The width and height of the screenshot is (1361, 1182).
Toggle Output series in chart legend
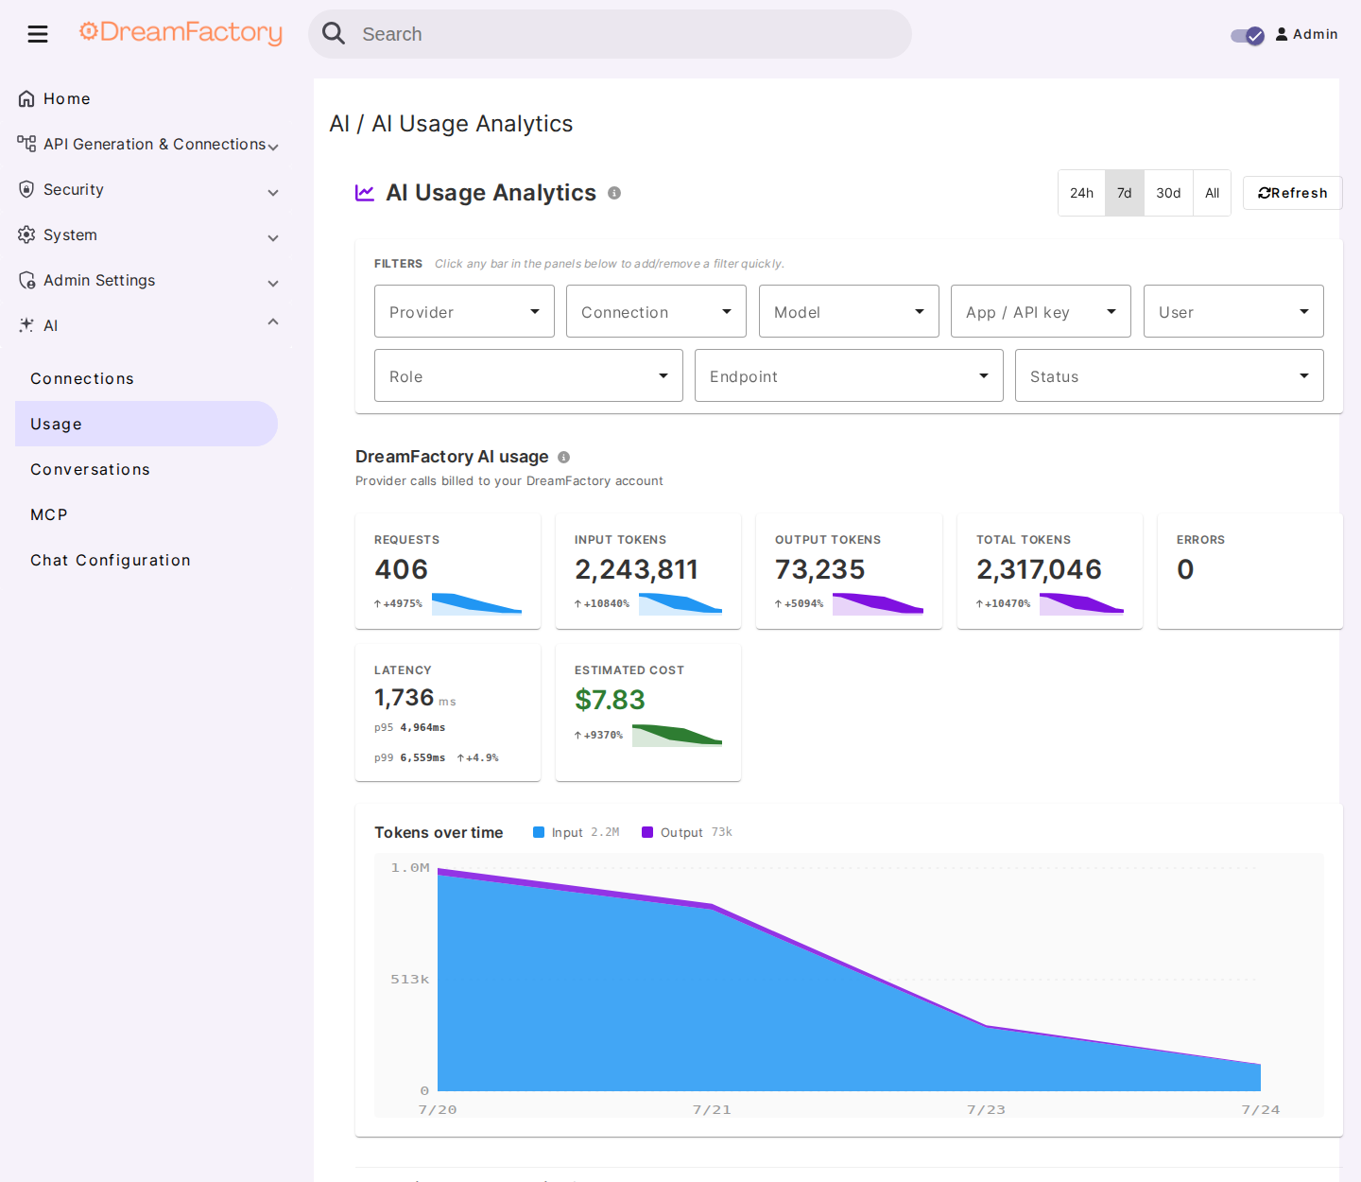pos(687,832)
